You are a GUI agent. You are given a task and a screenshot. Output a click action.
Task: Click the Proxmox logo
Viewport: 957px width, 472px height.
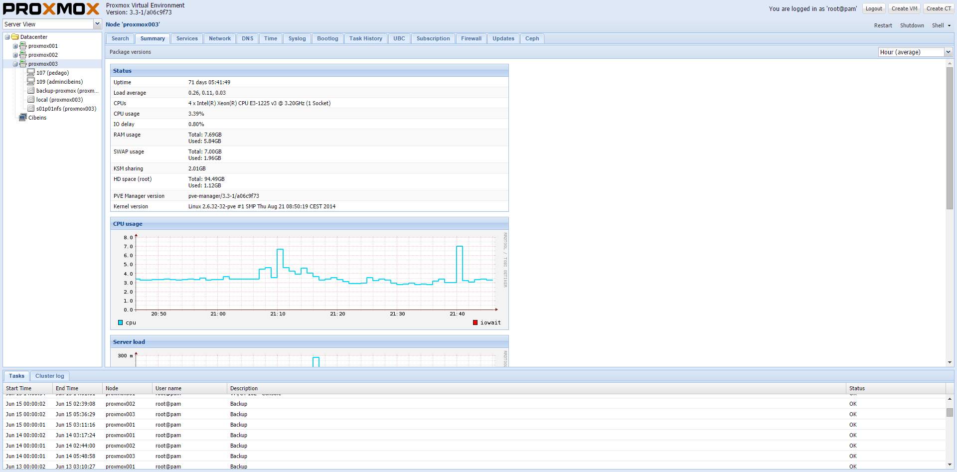[x=51, y=9]
